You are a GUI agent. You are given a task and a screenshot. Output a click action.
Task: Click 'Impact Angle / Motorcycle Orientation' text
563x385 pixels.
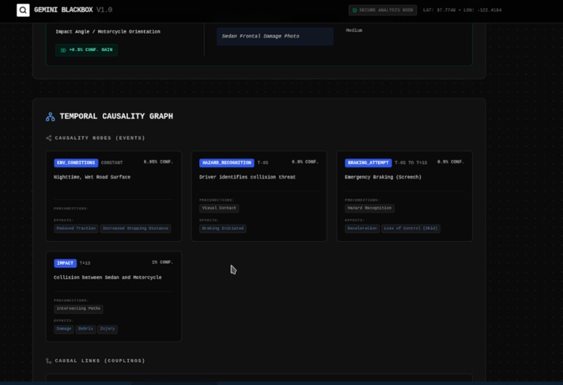pos(108,31)
